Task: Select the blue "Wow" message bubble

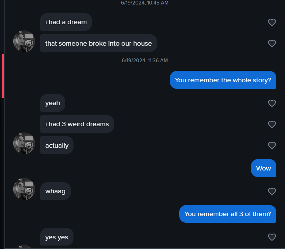Action: point(264,168)
